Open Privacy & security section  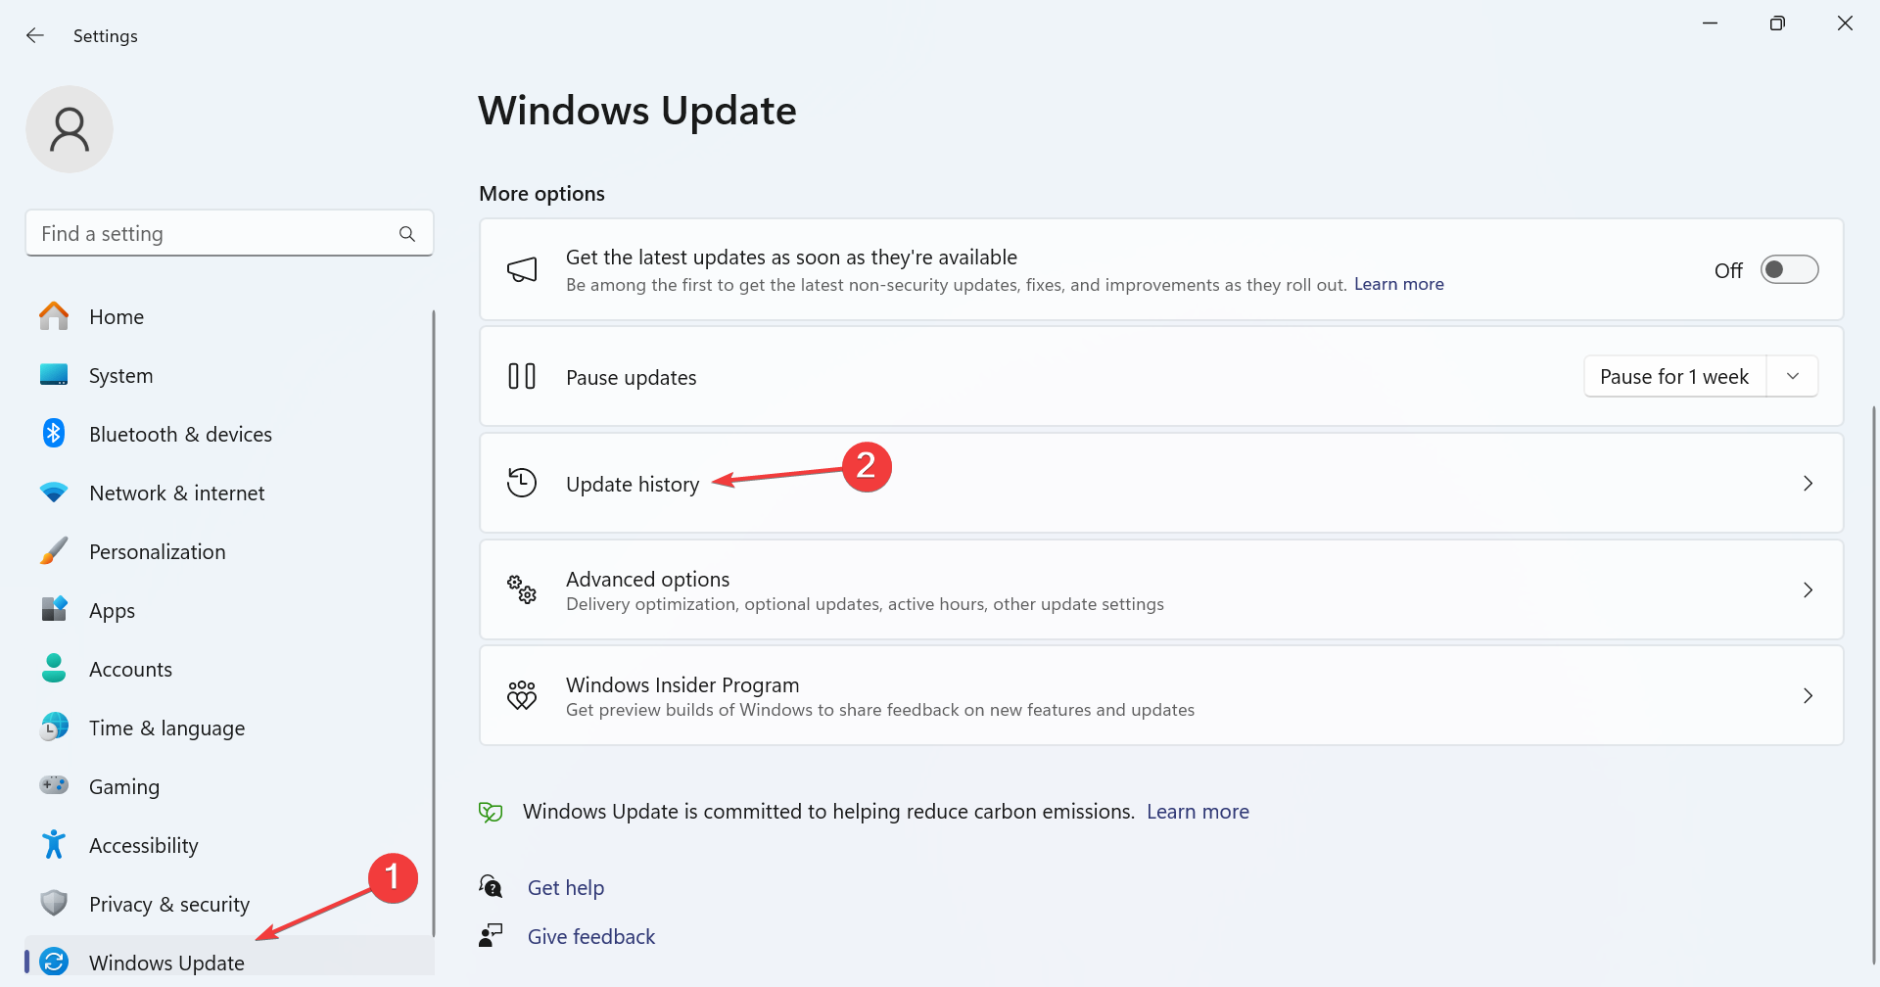tap(229, 904)
